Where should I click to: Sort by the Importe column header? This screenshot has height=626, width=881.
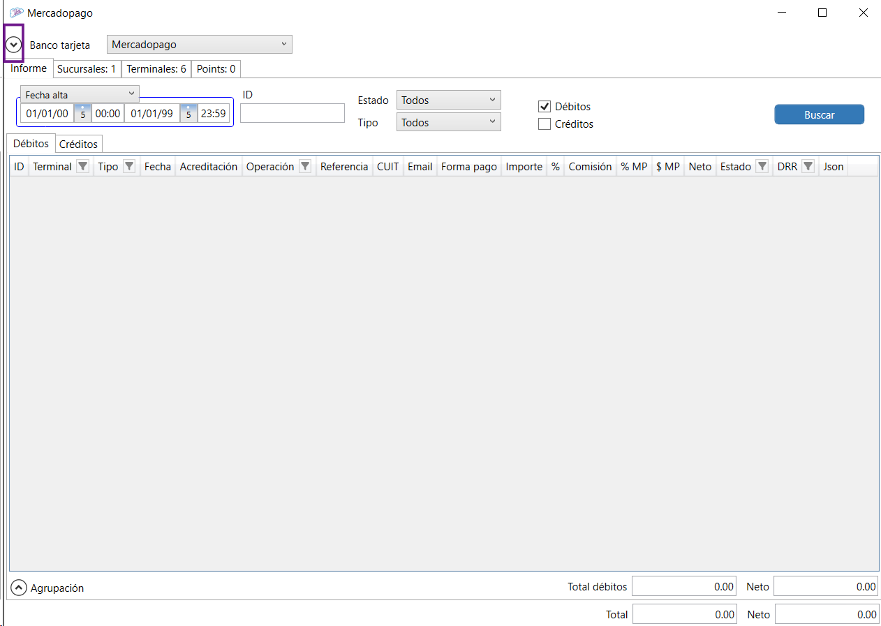click(x=524, y=167)
